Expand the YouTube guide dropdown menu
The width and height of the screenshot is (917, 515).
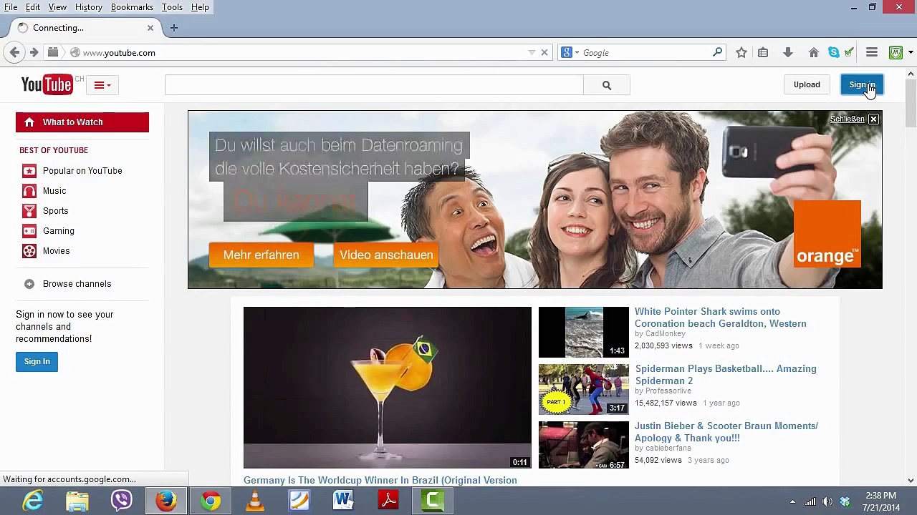[102, 85]
